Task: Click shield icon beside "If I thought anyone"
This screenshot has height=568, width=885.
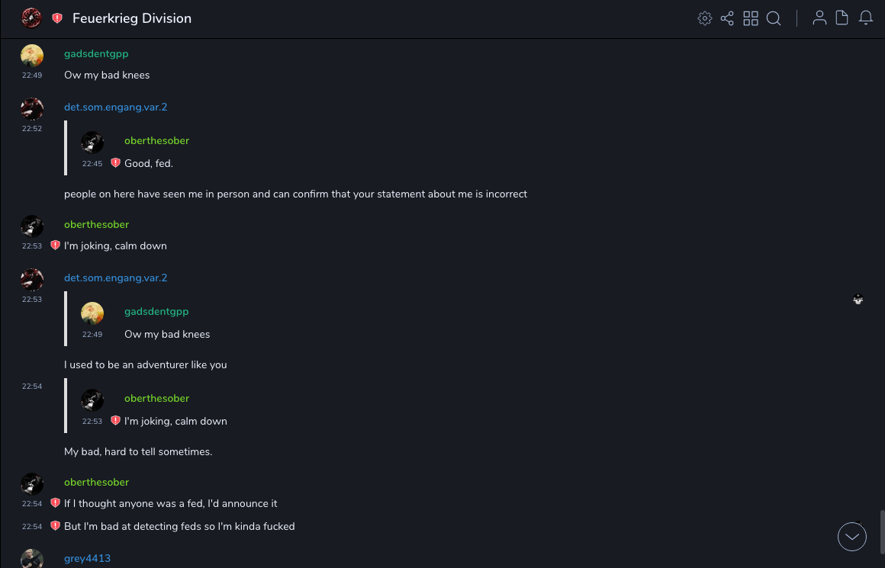Action: tap(55, 503)
